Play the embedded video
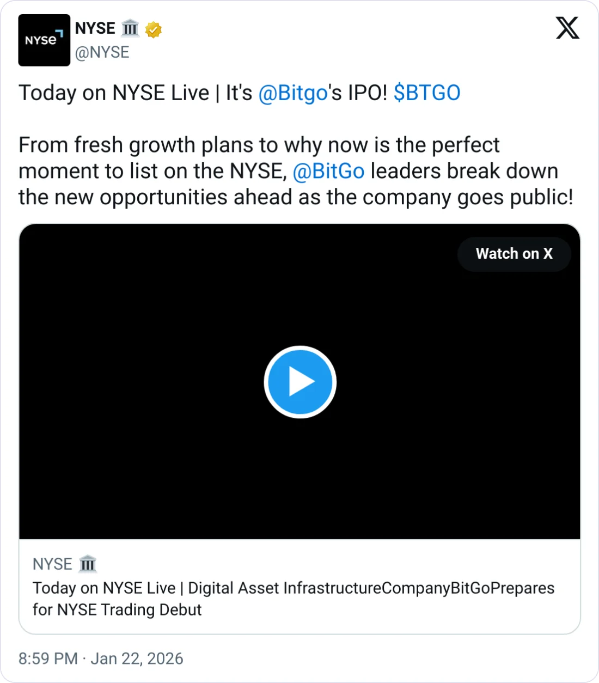The width and height of the screenshot is (599, 683). (300, 382)
